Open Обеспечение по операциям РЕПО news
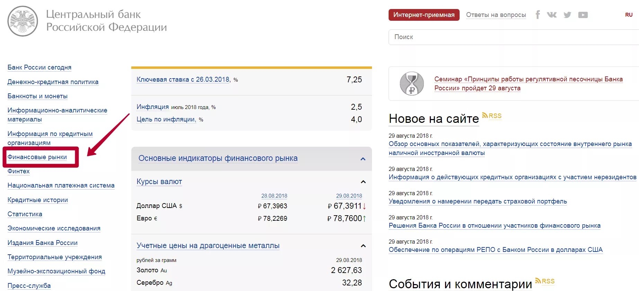639x291 pixels. (x=496, y=250)
